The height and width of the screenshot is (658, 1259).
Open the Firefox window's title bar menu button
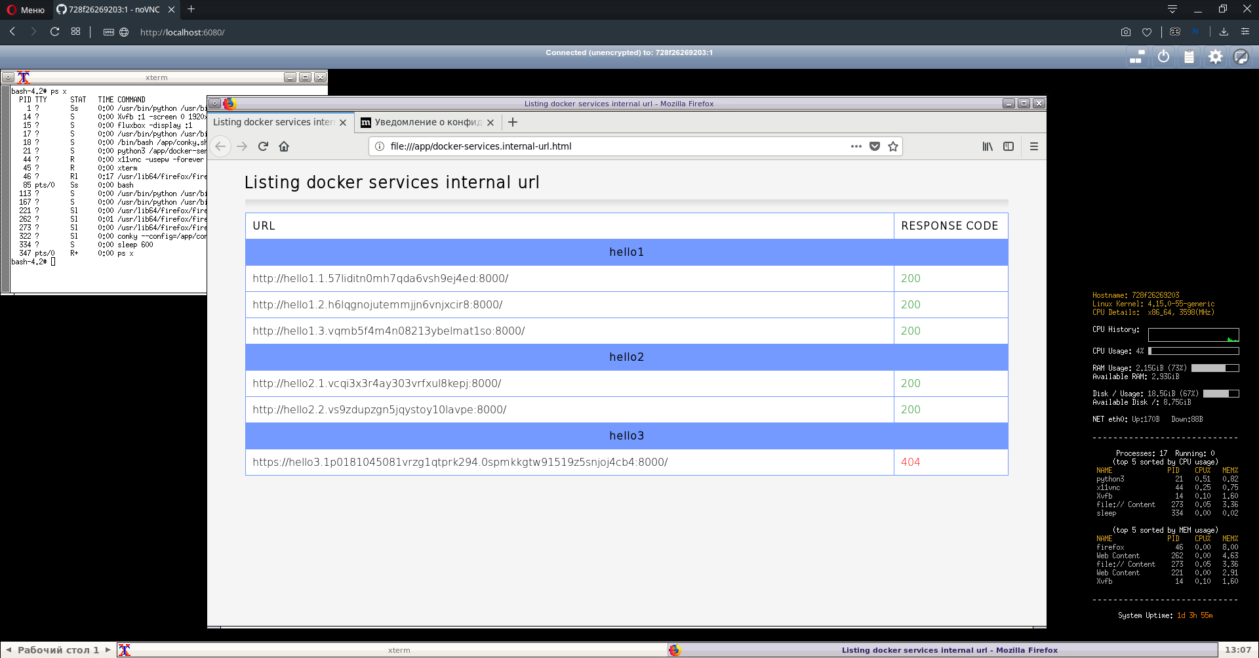click(214, 104)
